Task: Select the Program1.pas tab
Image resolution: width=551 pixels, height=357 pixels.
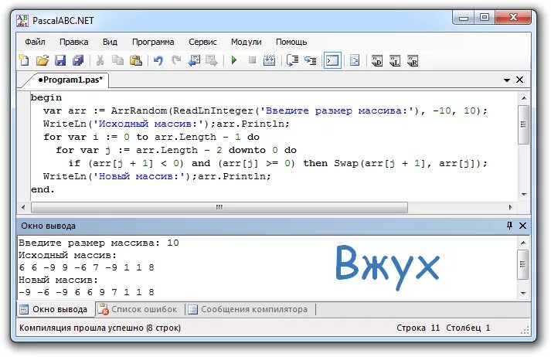Action: (70, 80)
